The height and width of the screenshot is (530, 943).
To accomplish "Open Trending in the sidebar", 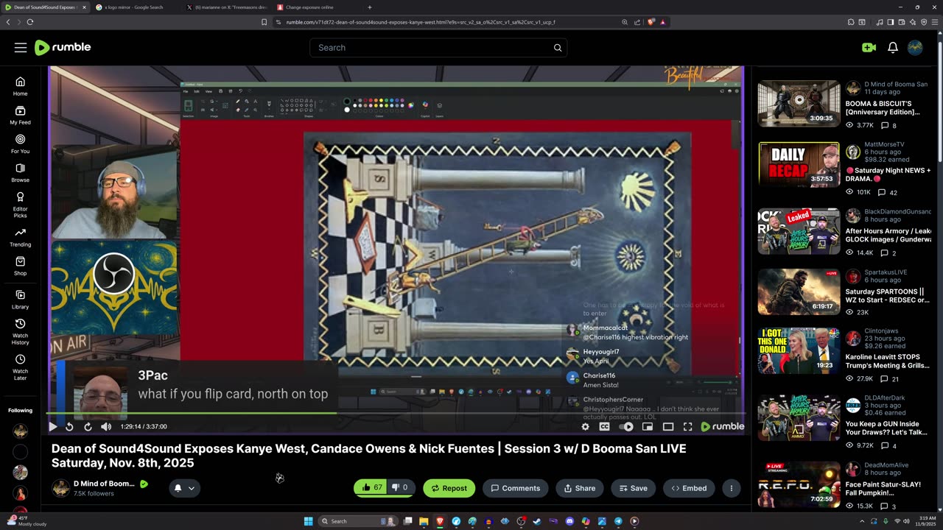I will (21, 237).
